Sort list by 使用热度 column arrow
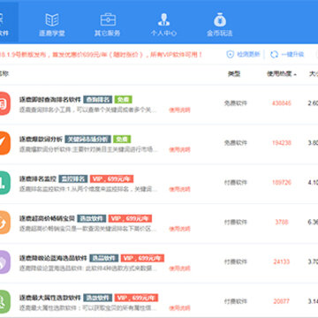 [x=295, y=74]
